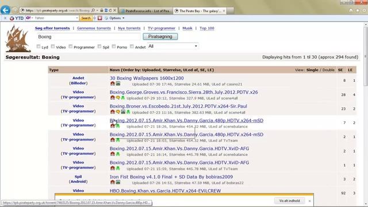Open the Favorites star icon

(x=358, y=10)
